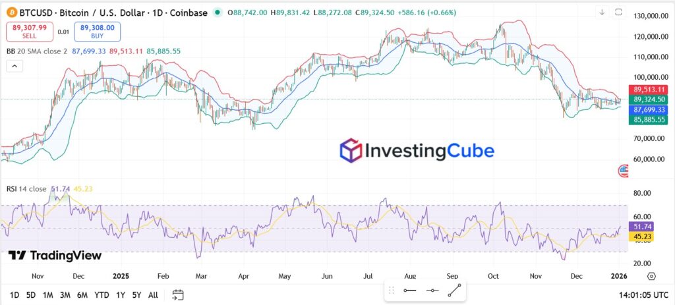
Task: Open chart settings hexagon icon
Action: (x=651, y=276)
